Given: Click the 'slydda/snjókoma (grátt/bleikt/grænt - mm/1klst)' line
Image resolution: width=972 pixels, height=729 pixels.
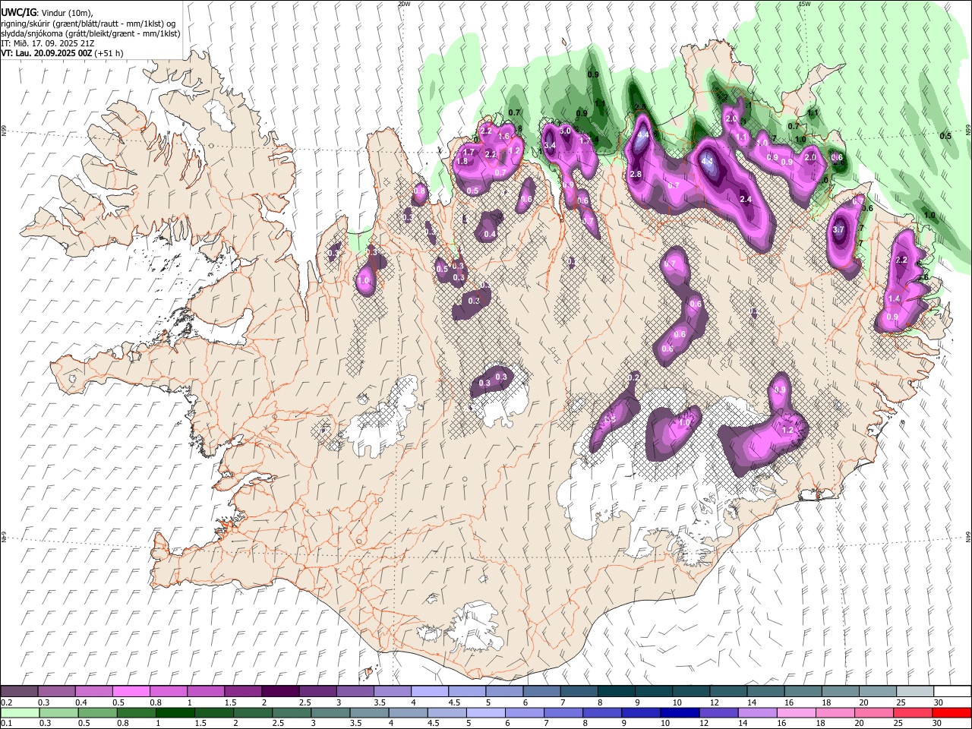Looking at the screenshot, I should [90, 33].
